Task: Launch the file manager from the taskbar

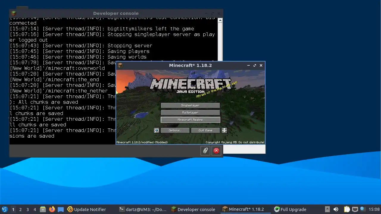Action: click(43, 209)
